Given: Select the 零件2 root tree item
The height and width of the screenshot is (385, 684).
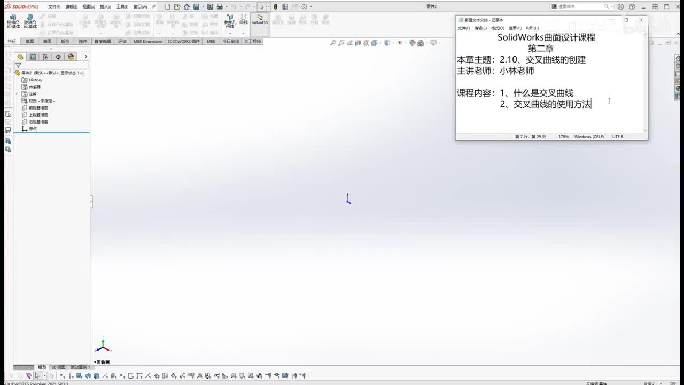Looking at the screenshot, I should [x=49, y=73].
